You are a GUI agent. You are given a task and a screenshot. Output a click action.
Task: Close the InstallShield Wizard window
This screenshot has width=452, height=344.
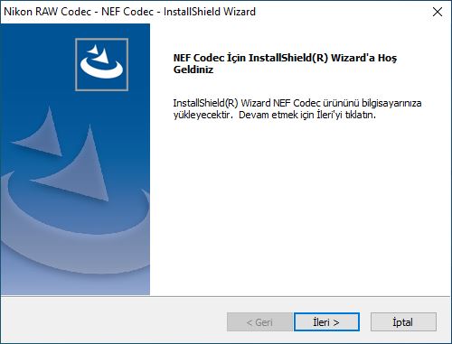[x=438, y=12]
